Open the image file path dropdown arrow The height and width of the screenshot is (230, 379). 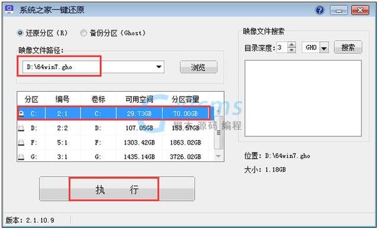tap(159, 67)
